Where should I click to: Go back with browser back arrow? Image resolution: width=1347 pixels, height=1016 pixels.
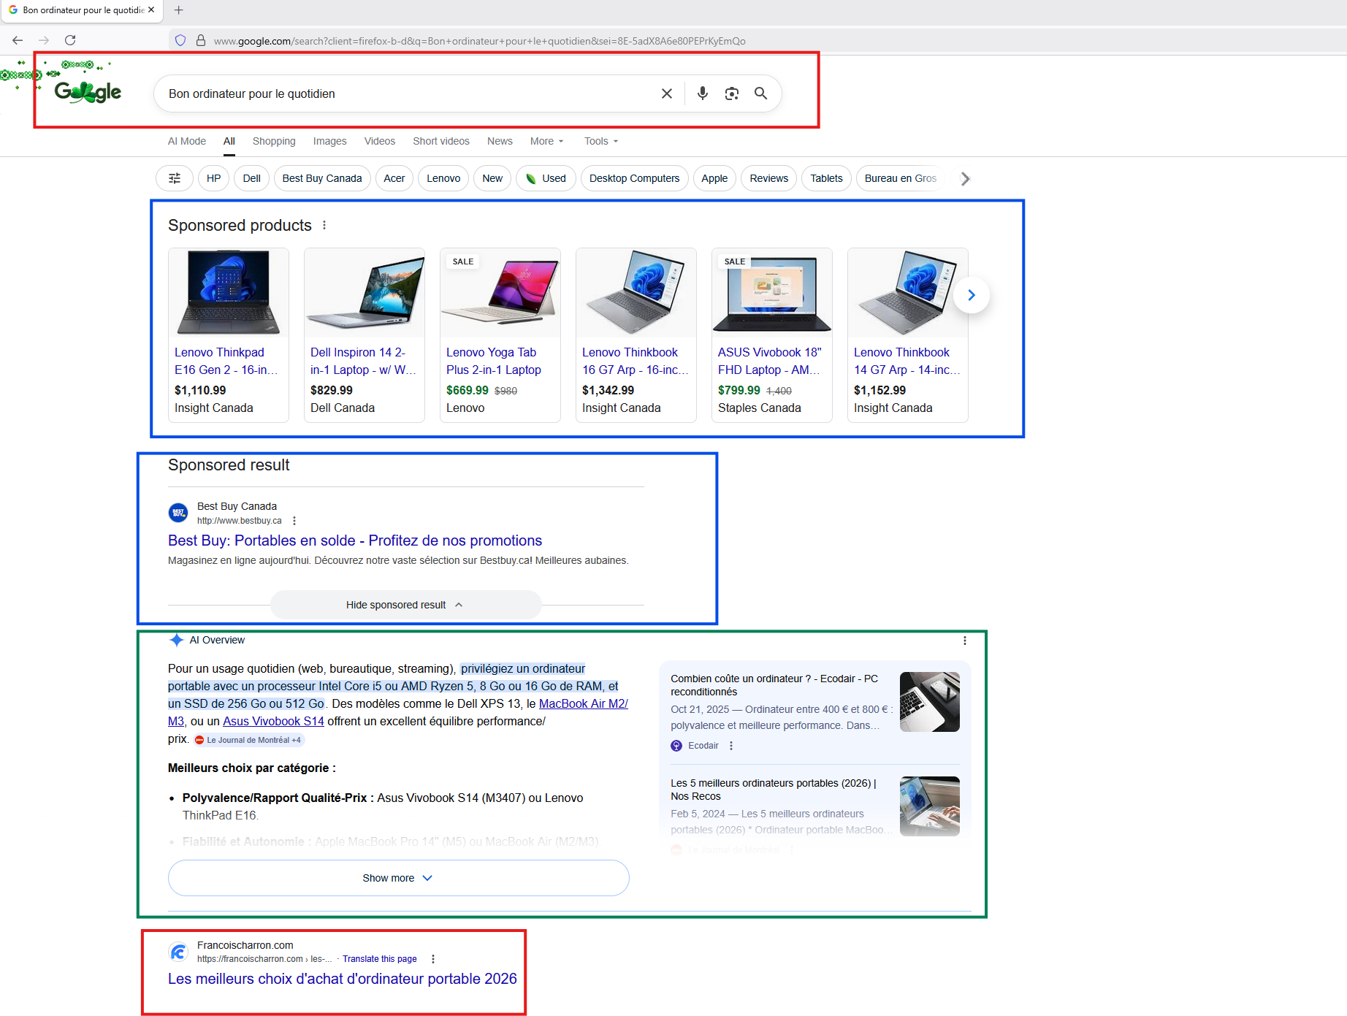coord(18,40)
